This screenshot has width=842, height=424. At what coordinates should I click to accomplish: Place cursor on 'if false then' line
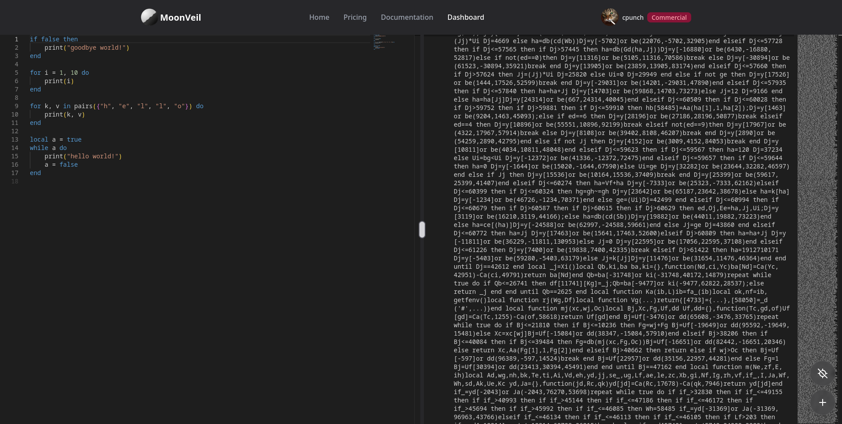[x=54, y=39]
